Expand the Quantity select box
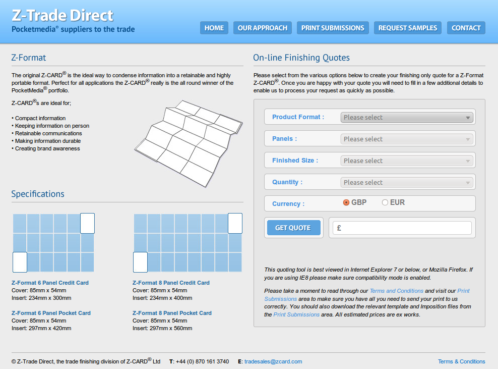The height and width of the screenshot is (369, 498). pos(407,183)
